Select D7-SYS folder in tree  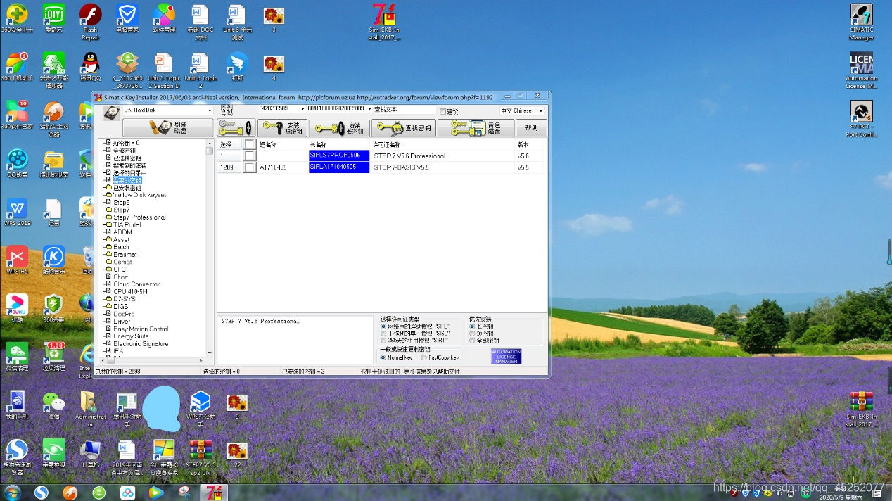[124, 299]
